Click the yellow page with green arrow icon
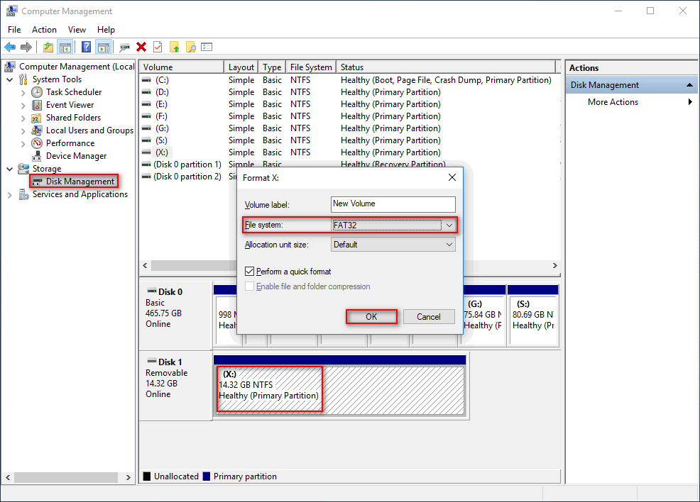700x502 pixels. 174,47
